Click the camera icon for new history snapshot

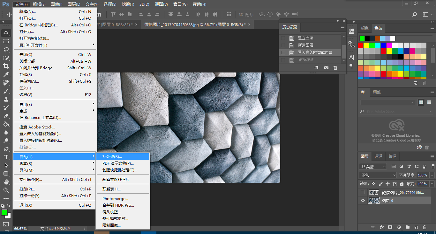tap(326, 68)
